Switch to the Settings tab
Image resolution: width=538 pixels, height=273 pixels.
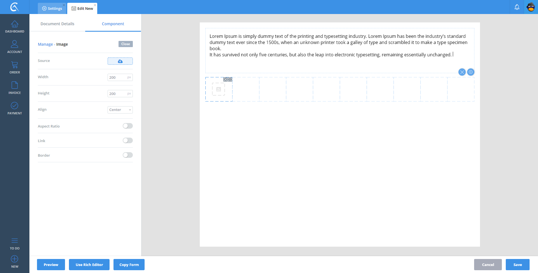point(52,8)
